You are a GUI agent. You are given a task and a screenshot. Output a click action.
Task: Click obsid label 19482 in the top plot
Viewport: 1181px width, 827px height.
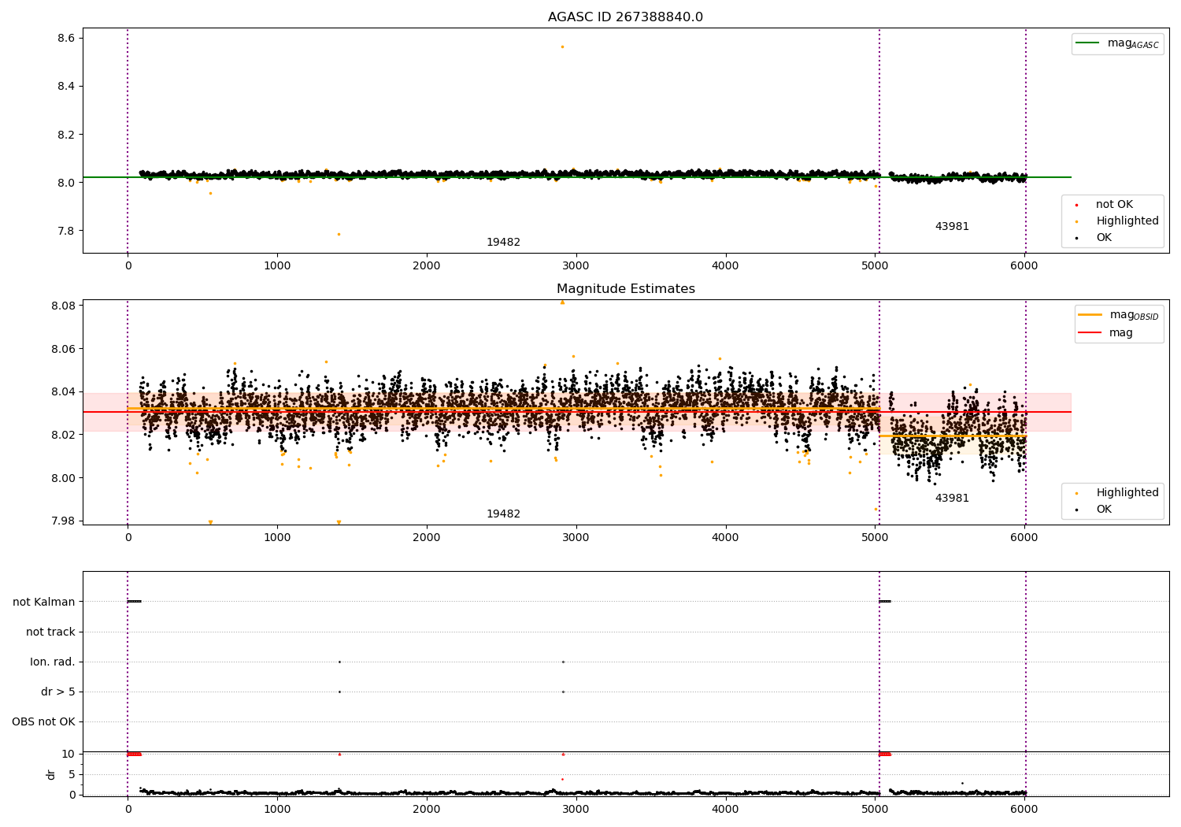tap(503, 243)
